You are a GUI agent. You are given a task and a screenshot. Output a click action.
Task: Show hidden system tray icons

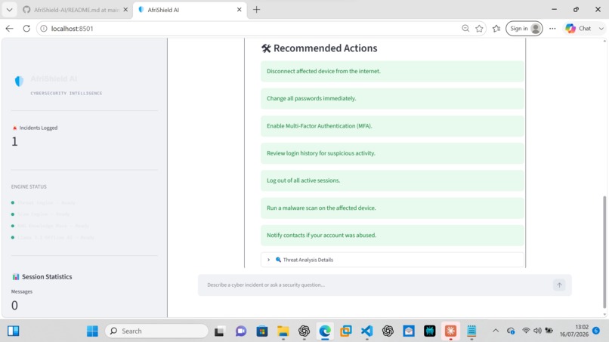(x=496, y=331)
